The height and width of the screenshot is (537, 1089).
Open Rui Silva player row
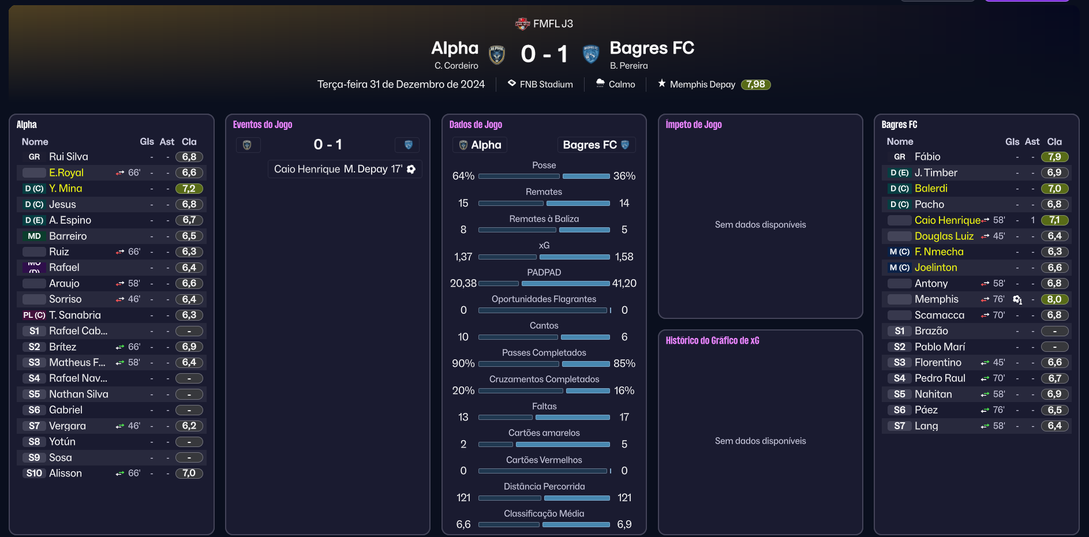click(x=69, y=157)
